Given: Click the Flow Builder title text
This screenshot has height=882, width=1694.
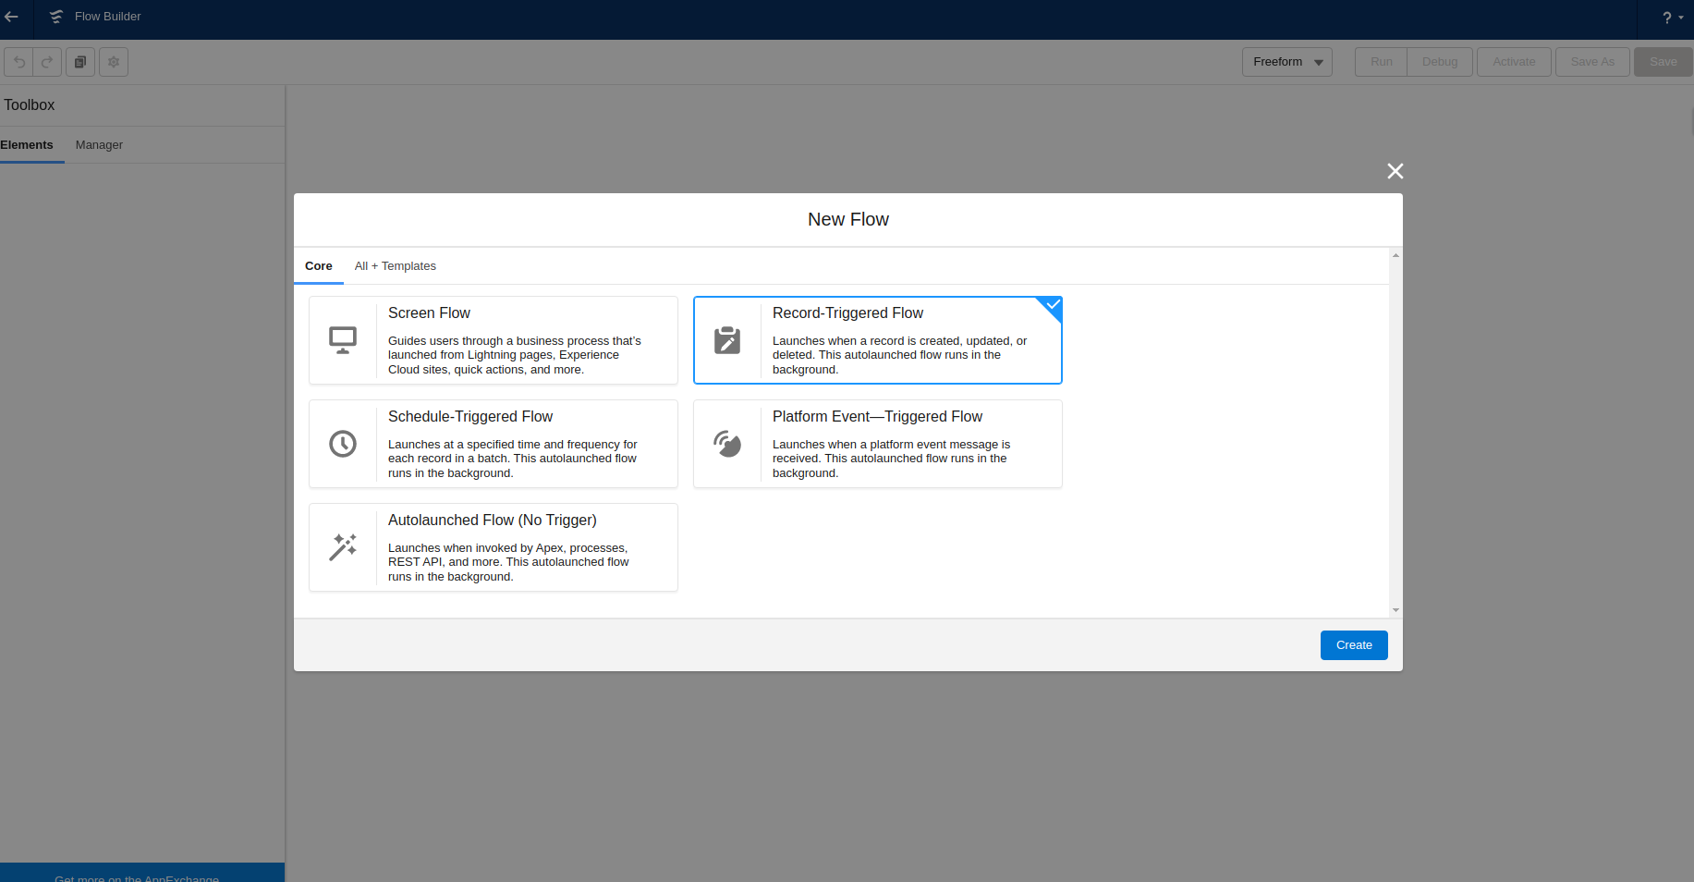Looking at the screenshot, I should [108, 17].
